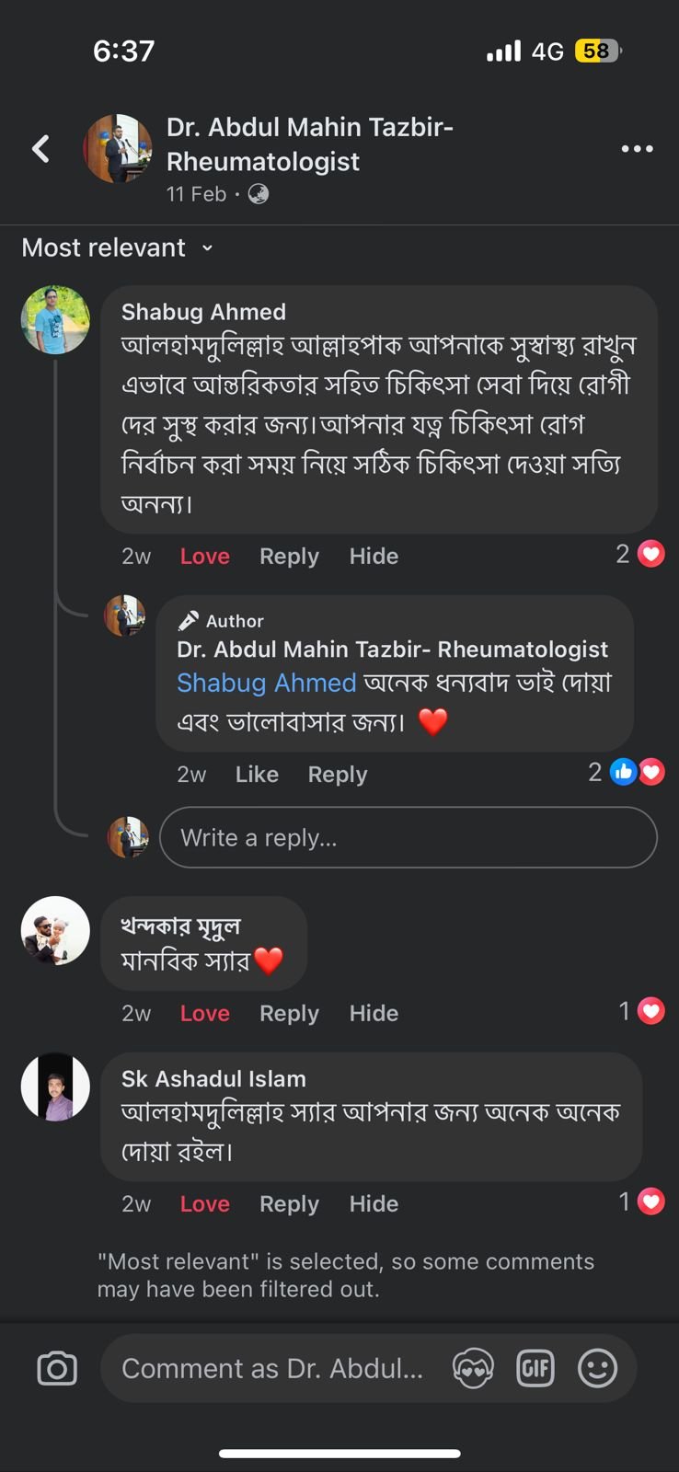
Task: Toggle Like on the author's reply
Action: [x=257, y=775]
